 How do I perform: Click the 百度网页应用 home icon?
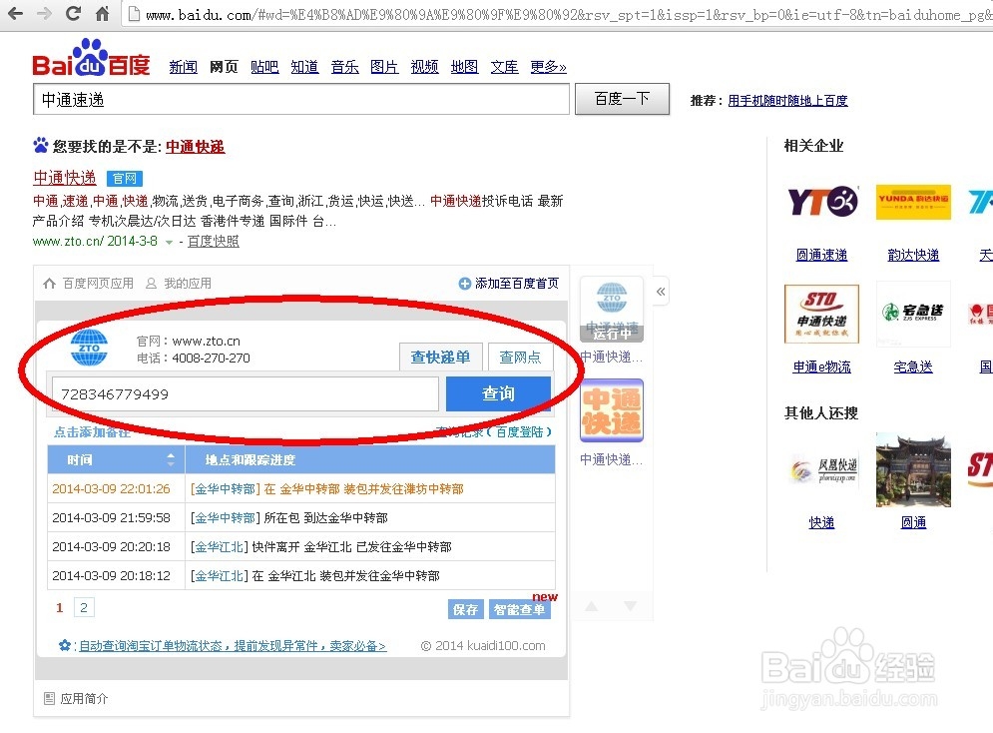(x=49, y=284)
